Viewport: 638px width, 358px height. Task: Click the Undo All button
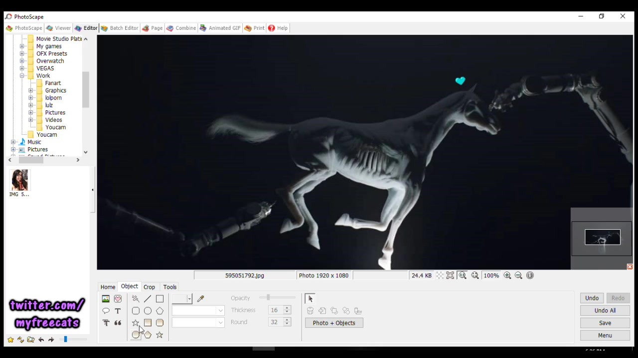[605, 311]
